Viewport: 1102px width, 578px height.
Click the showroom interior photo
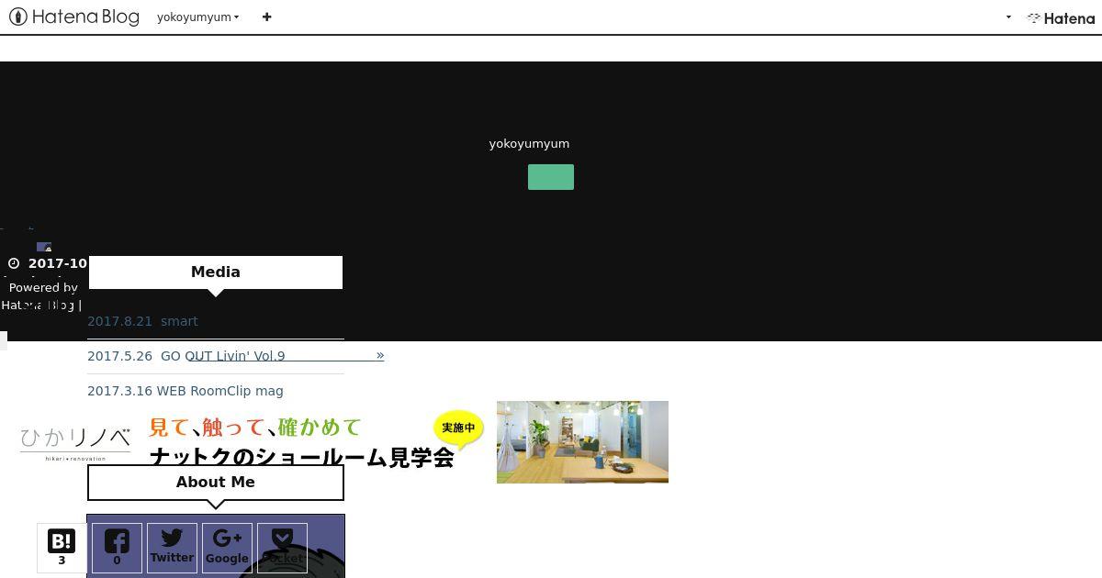tap(582, 442)
